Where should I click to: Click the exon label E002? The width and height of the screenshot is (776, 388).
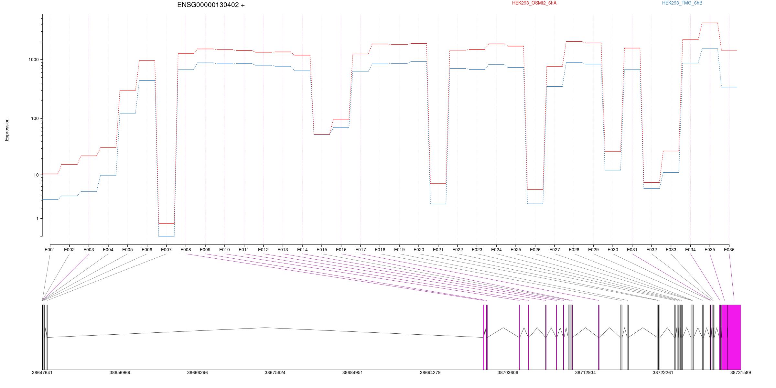(69, 250)
